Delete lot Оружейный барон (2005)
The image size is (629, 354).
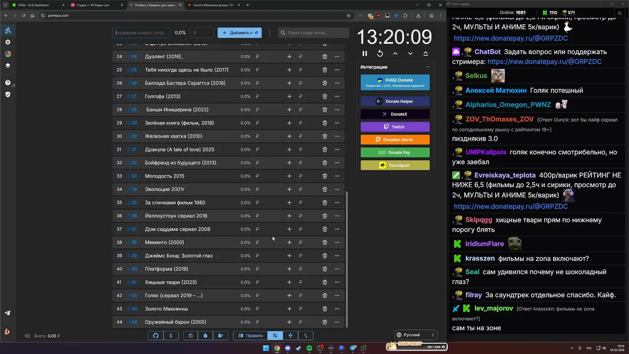(x=325, y=322)
